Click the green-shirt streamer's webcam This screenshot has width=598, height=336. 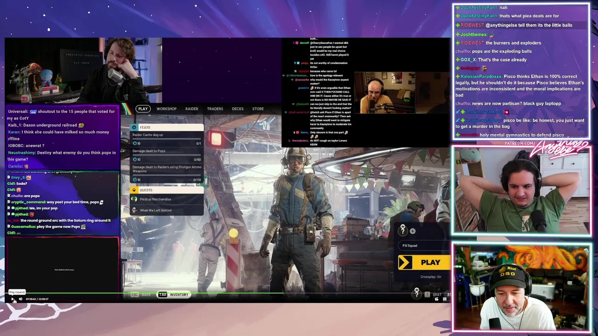click(521, 191)
